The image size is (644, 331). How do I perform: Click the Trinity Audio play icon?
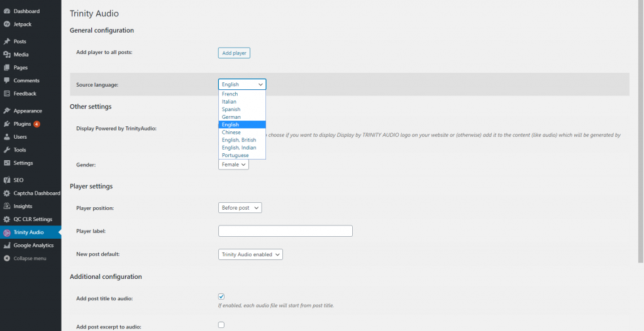(x=6, y=232)
